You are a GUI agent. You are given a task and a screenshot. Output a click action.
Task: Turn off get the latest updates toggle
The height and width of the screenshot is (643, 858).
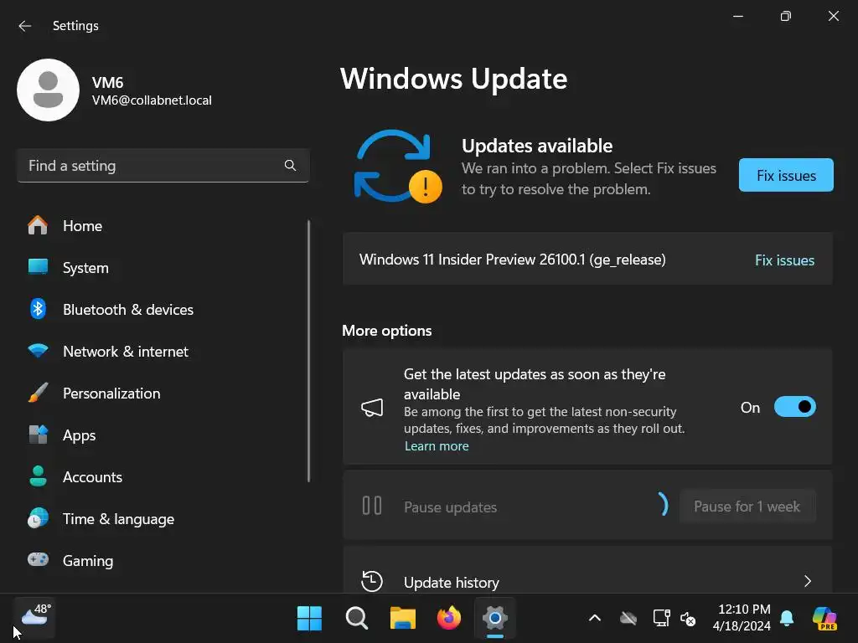(x=794, y=407)
